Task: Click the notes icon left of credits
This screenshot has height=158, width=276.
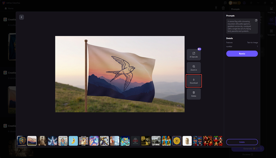Action: (225, 3)
